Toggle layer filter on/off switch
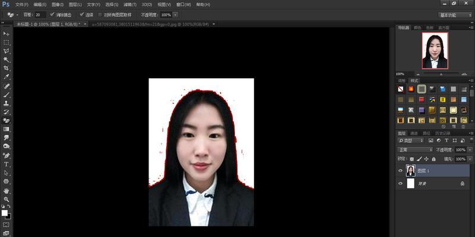 [470, 140]
